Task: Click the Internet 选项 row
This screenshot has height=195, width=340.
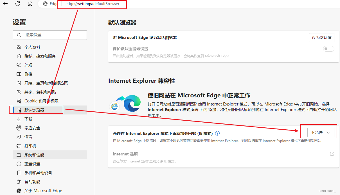Action: click(x=224, y=157)
